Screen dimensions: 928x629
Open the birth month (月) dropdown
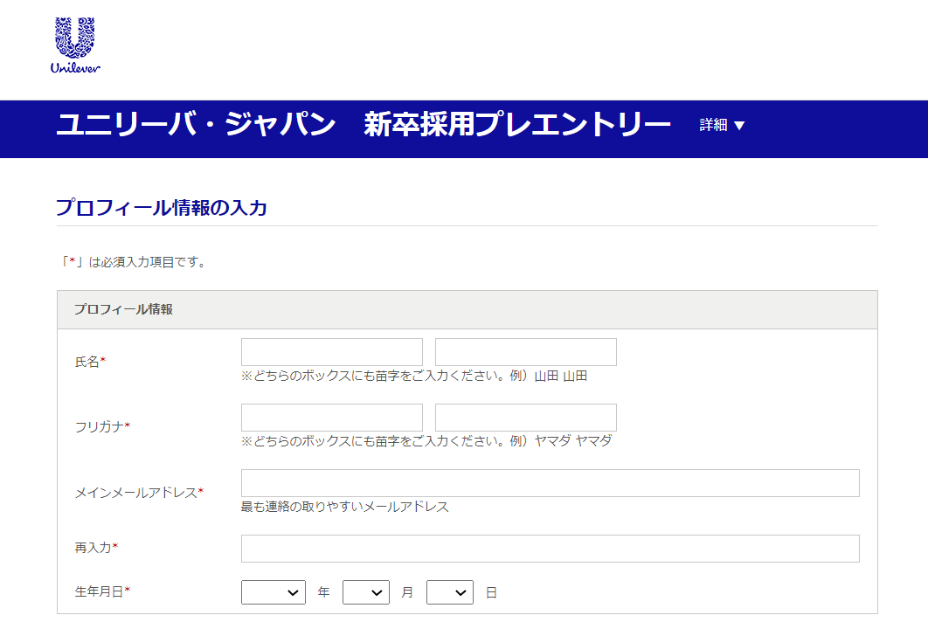[x=365, y=592]
